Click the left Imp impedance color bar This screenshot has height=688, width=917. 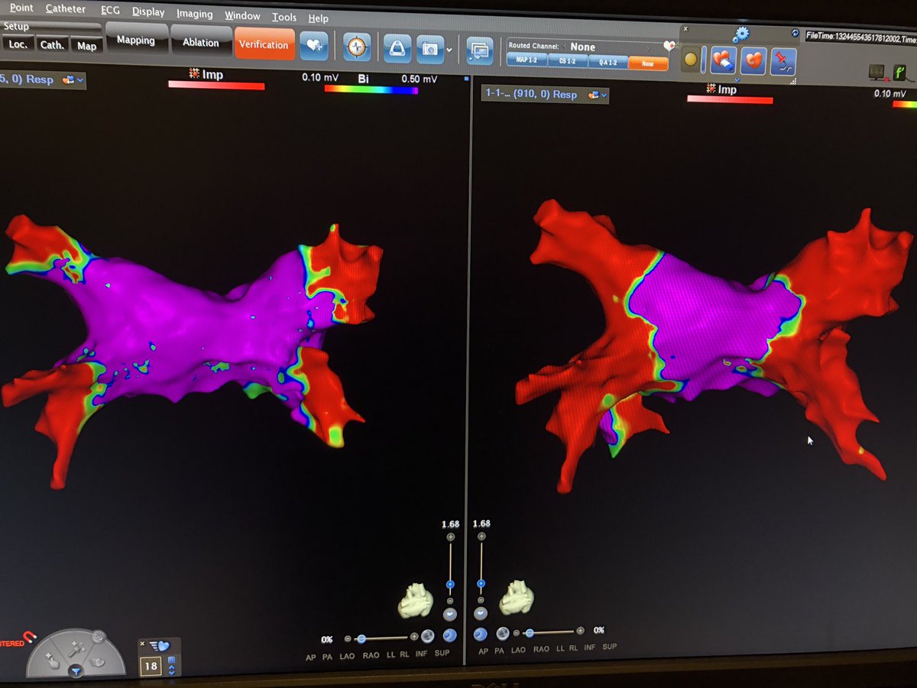216,86
